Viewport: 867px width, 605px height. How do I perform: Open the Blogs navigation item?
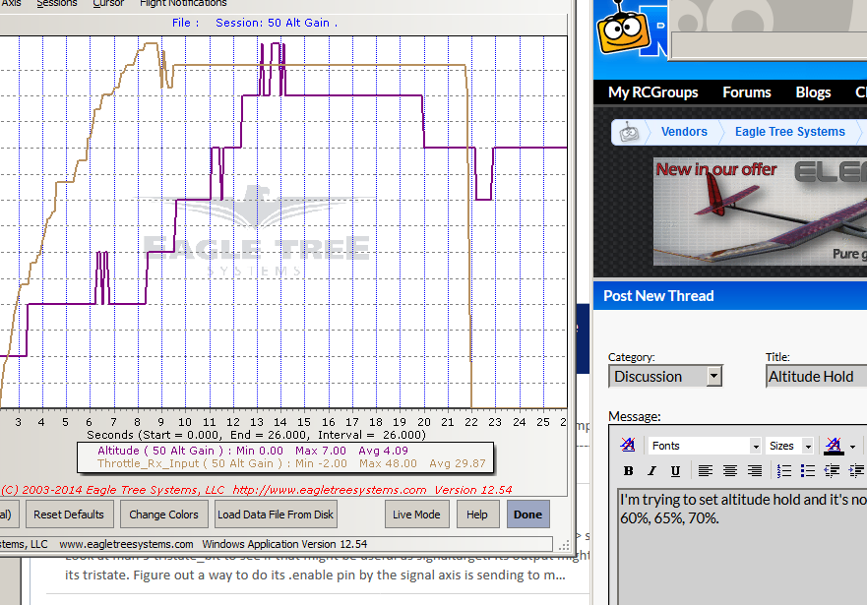[x=813, y=92]
